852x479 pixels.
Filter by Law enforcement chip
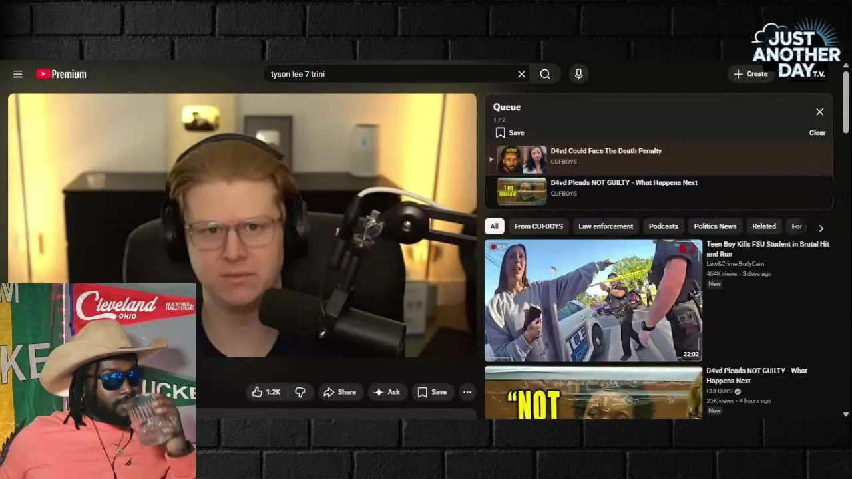point(606,226)
